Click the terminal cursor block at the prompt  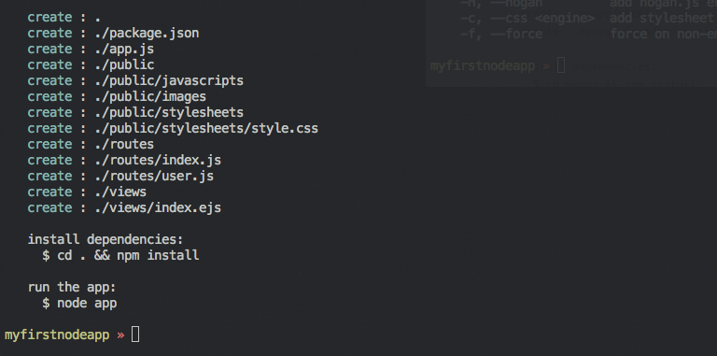(x=135, y=335)
